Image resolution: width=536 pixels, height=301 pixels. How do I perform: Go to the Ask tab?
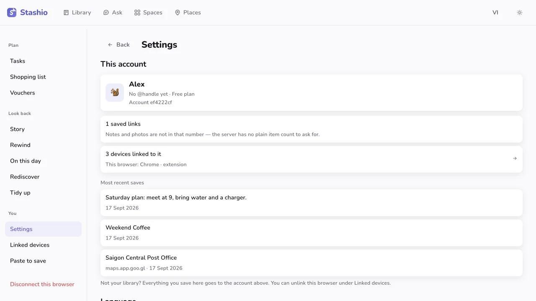coord(113,13)
